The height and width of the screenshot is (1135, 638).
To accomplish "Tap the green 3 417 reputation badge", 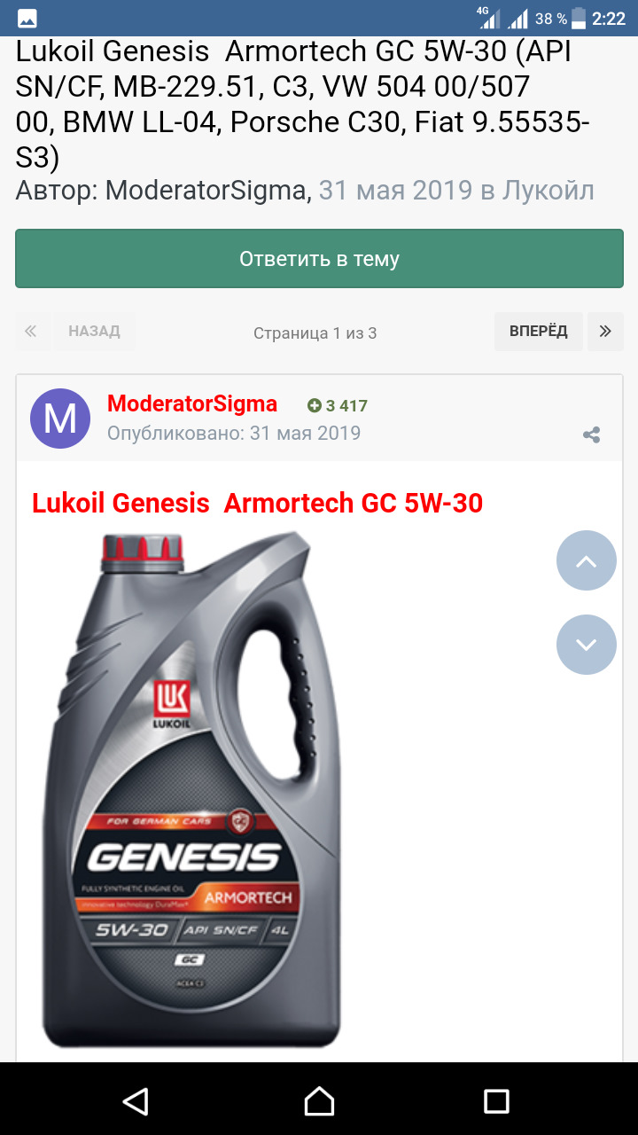I will [338, 406].
